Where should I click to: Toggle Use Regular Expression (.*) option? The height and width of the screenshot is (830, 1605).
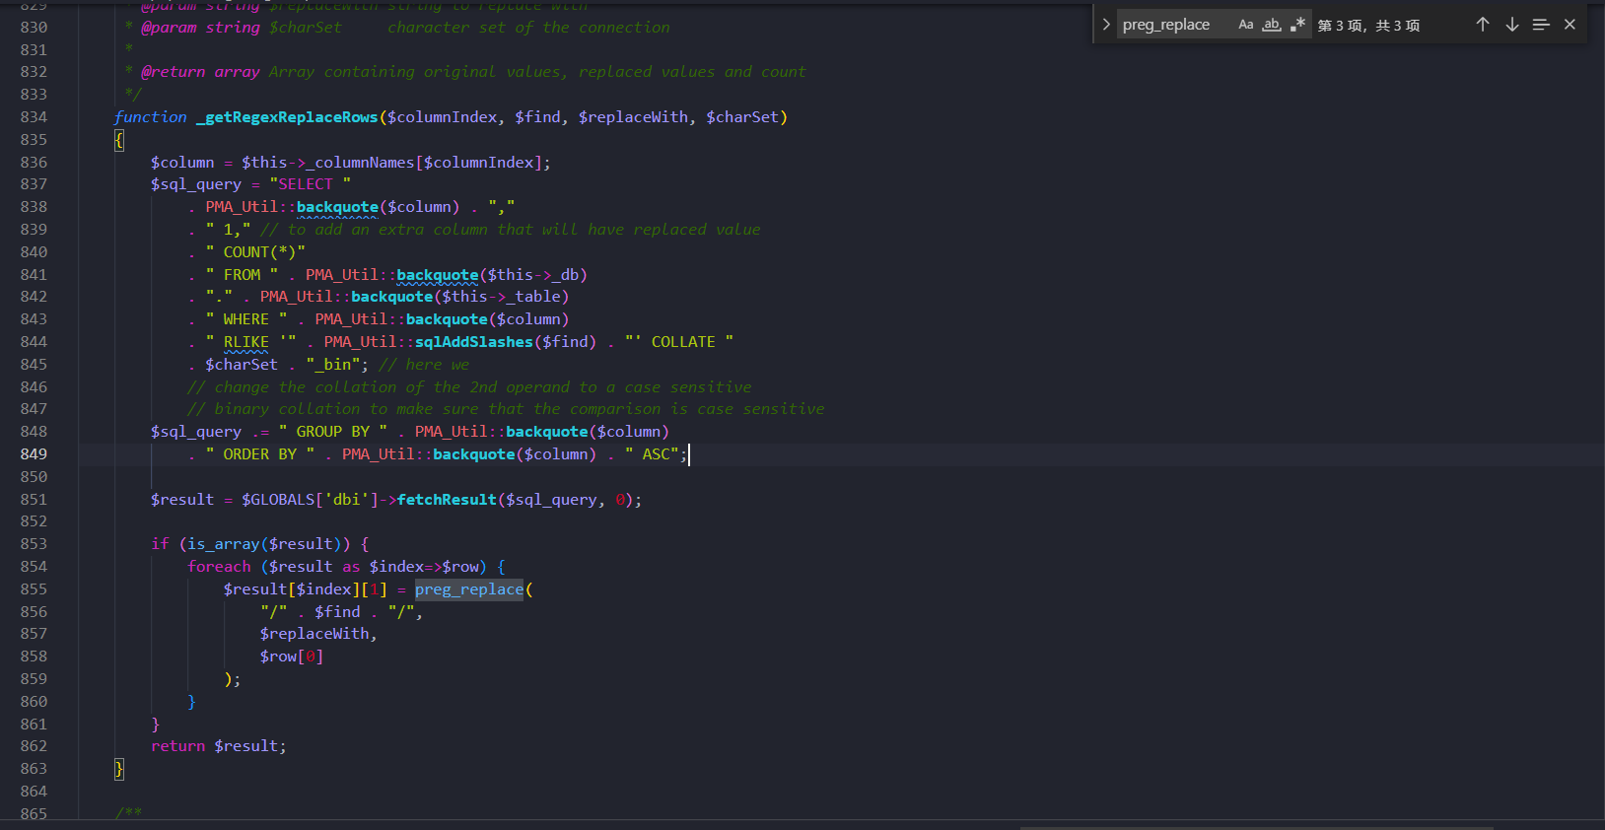(1297, 25)
